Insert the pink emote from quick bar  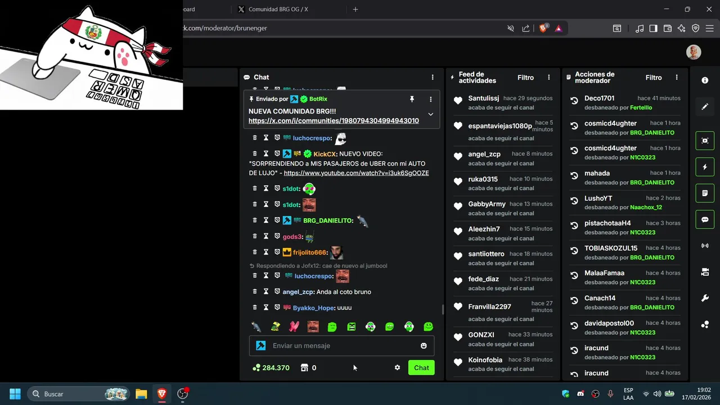[x=294, y=327]
